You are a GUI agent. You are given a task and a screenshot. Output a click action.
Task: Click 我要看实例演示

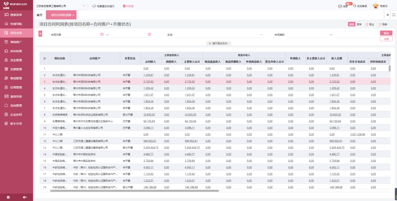(103, 6)
